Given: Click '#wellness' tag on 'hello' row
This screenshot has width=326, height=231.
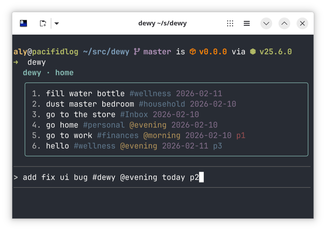Looking at the screenshot, I should 95,146.
